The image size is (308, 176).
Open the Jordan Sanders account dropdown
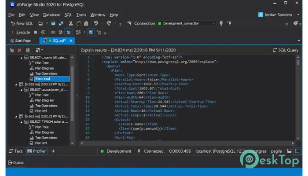click(298, 15)
